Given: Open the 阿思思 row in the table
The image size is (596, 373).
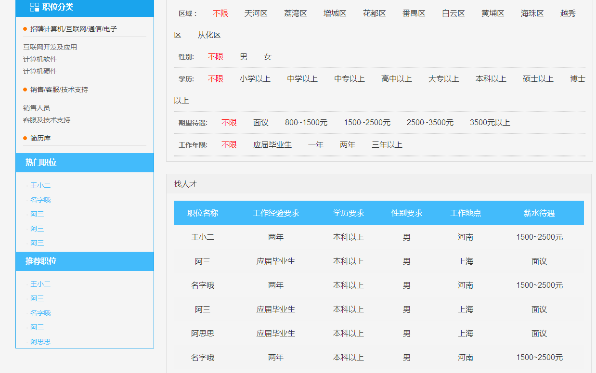Looking at the screenshot, I should pyautogui.click(x=203, y=334).
